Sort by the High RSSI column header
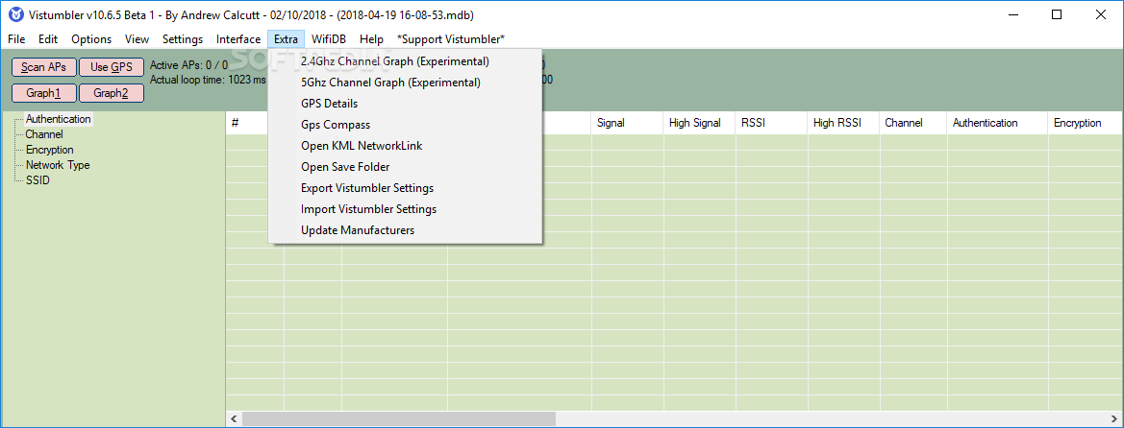1124x428 pixels. (x=843, y=123)
